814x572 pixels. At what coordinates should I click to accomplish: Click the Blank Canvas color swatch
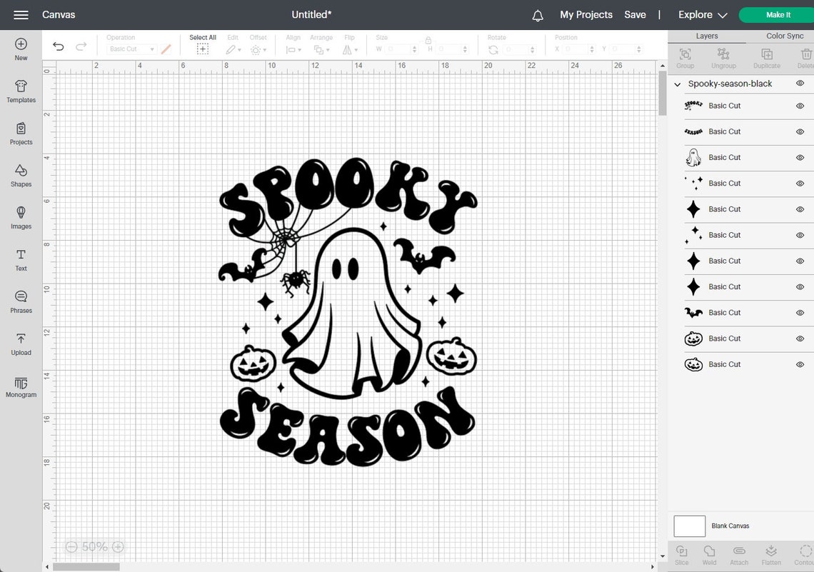(689, 526)
